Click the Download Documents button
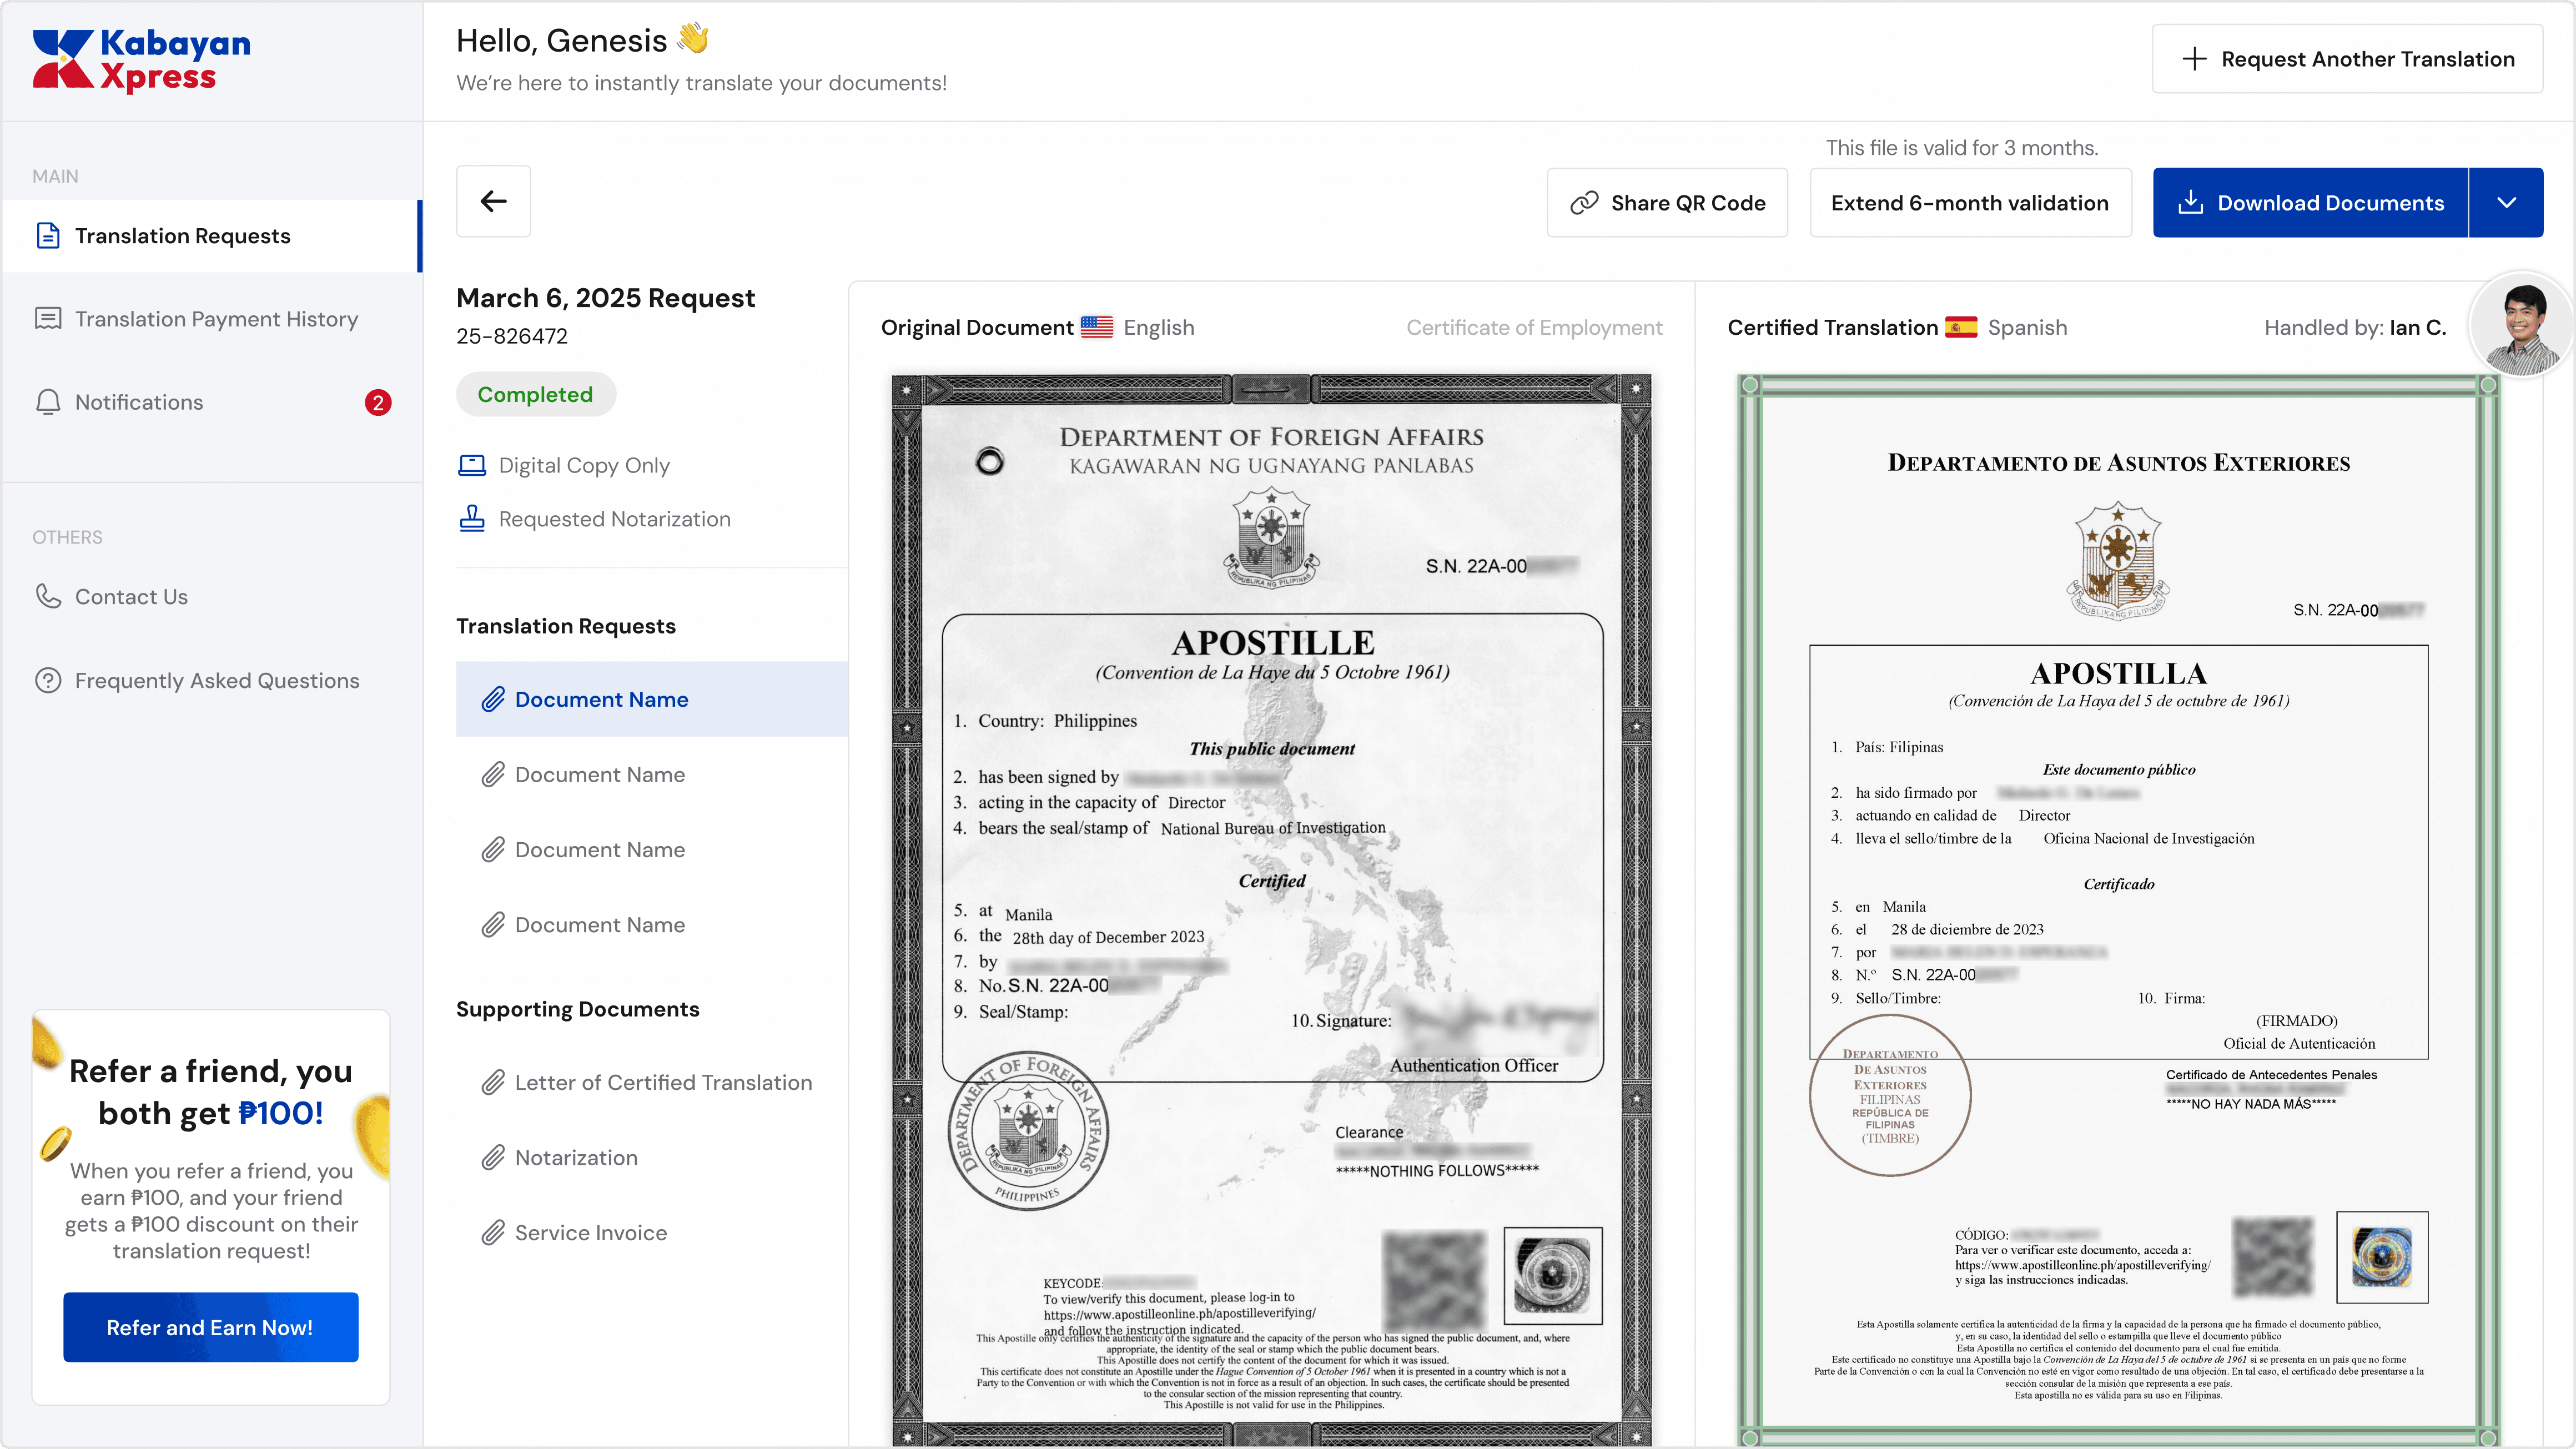2576x1449 pixels. pos(2310,203)
